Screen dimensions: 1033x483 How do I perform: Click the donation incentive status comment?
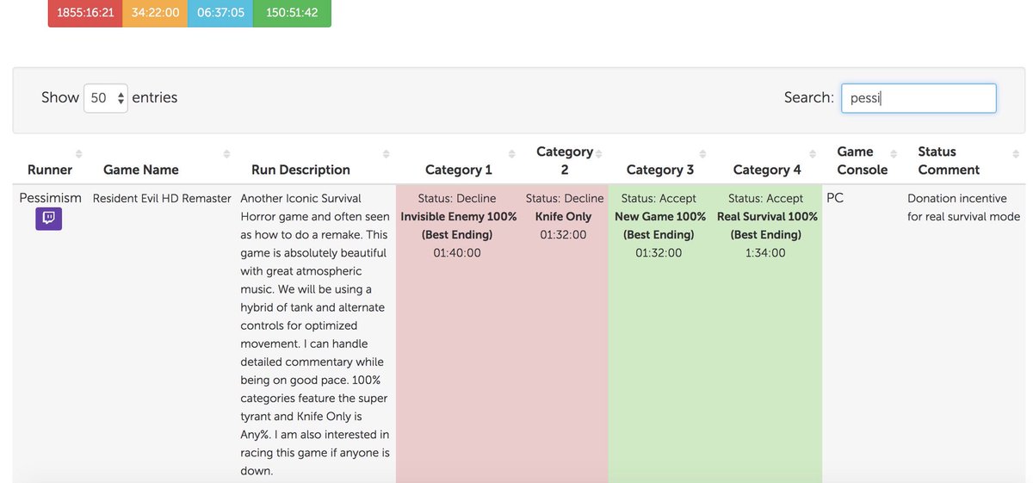click(x=963, y=207)
